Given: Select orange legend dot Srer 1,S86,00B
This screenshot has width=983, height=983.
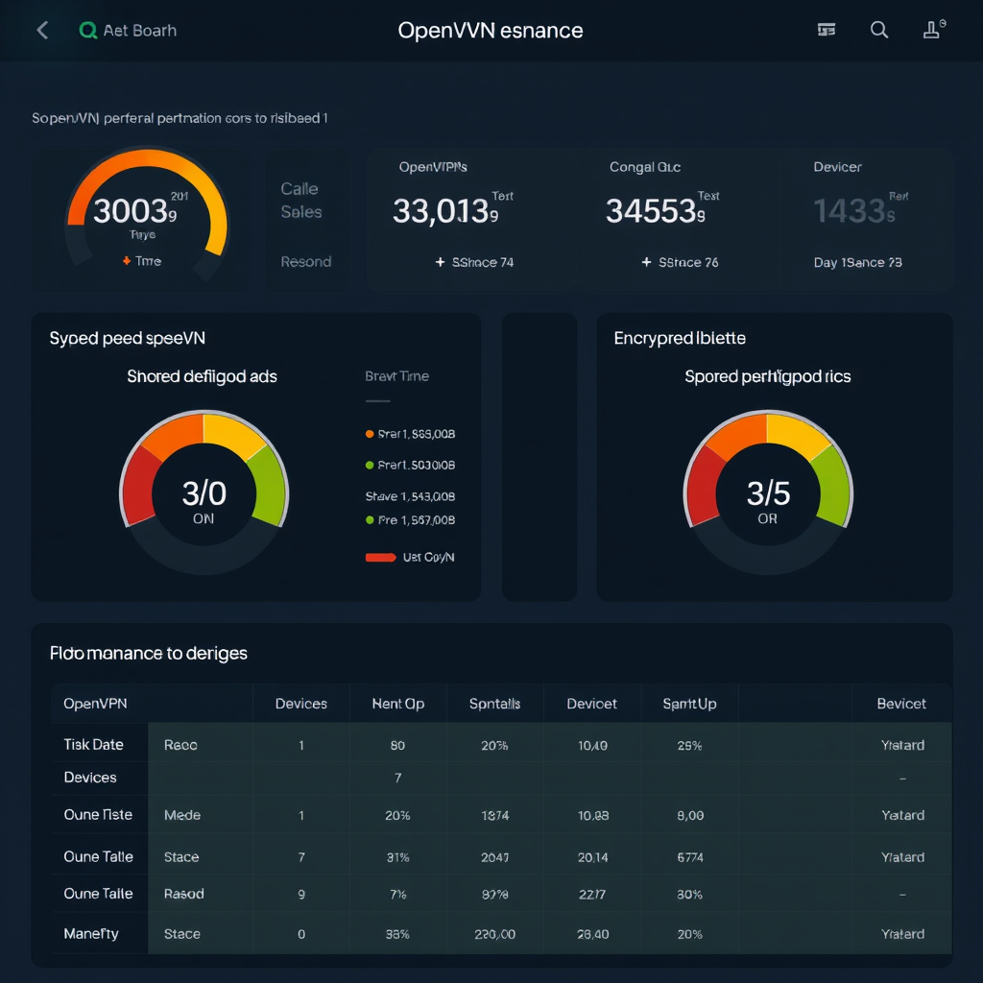Looking at the screenshot, I should click(x=370, y=434).
